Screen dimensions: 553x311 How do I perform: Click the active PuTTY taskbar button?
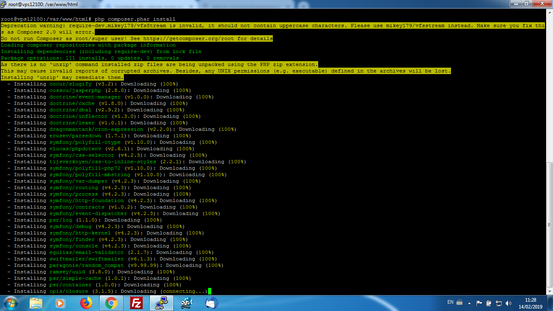coord(161,303)
